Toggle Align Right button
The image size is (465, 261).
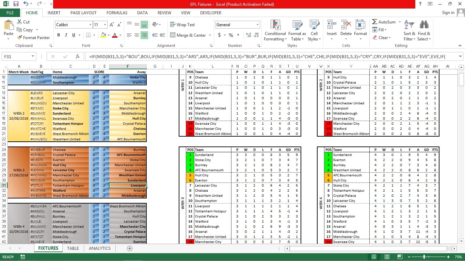point(144,35)
